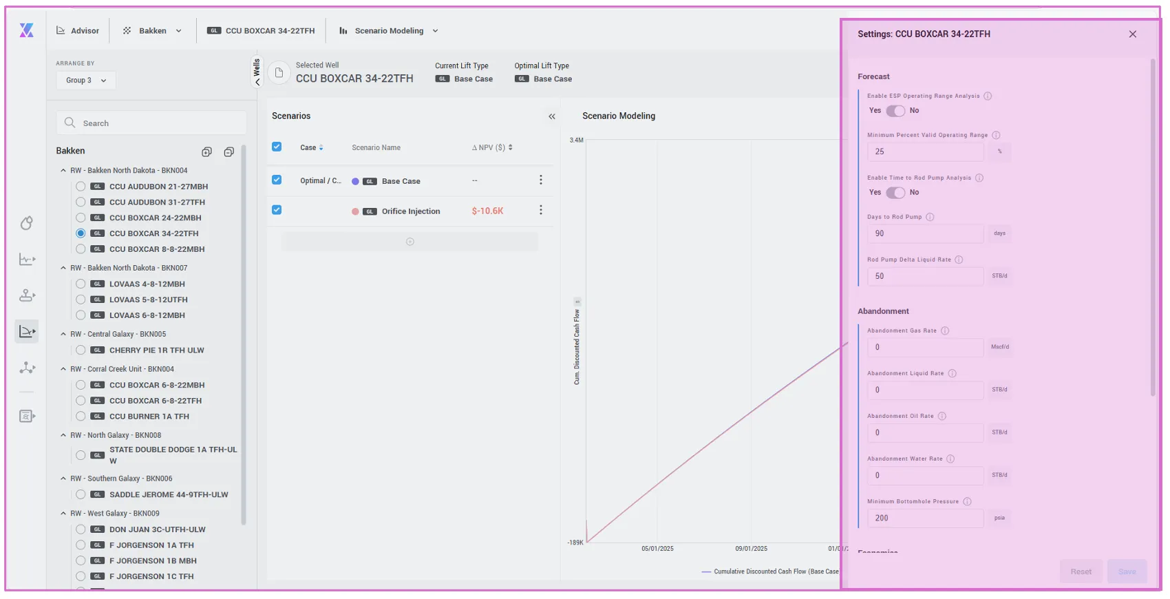
Task: Click the network nodes icon in sidebar
Action: click(27, 368)
